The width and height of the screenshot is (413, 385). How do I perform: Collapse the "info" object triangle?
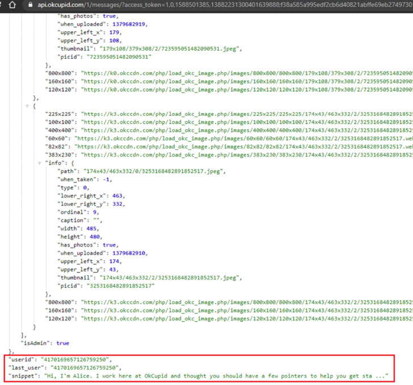point(40,163)
